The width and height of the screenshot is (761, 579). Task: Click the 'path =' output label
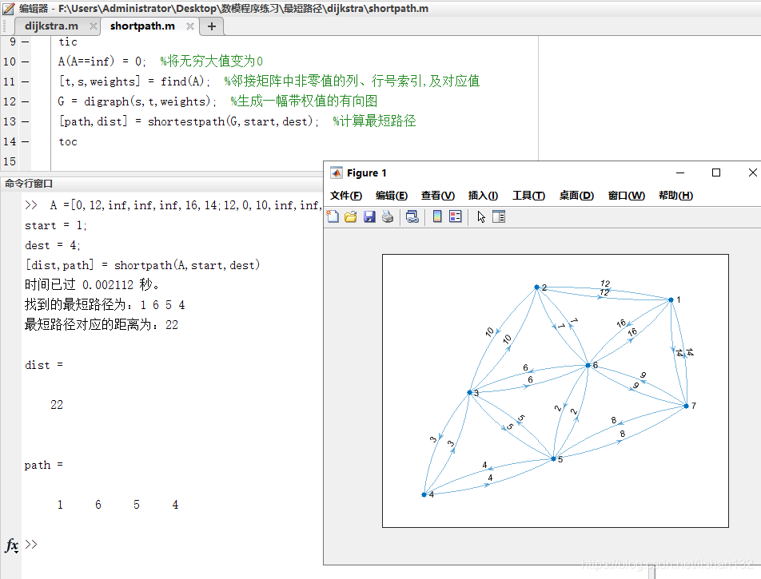44,465
